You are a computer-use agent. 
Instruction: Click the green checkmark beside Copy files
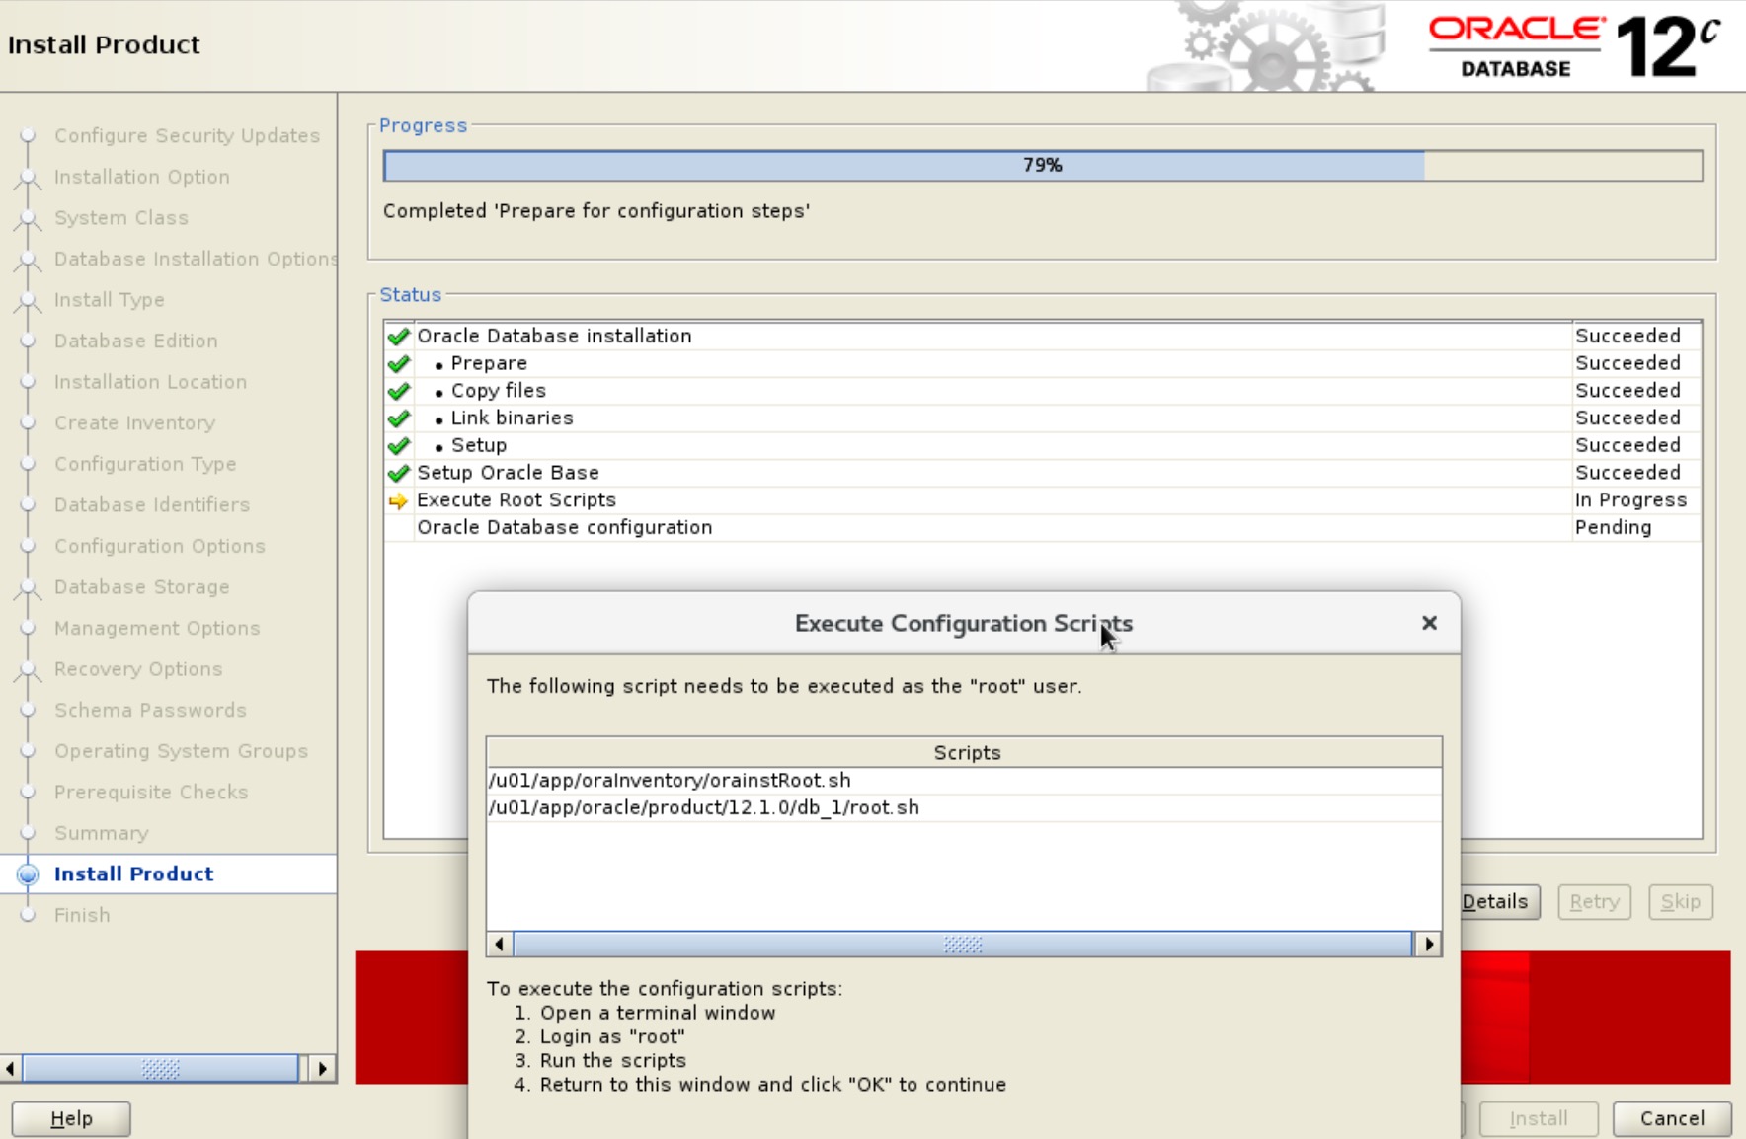click(399, 392)
